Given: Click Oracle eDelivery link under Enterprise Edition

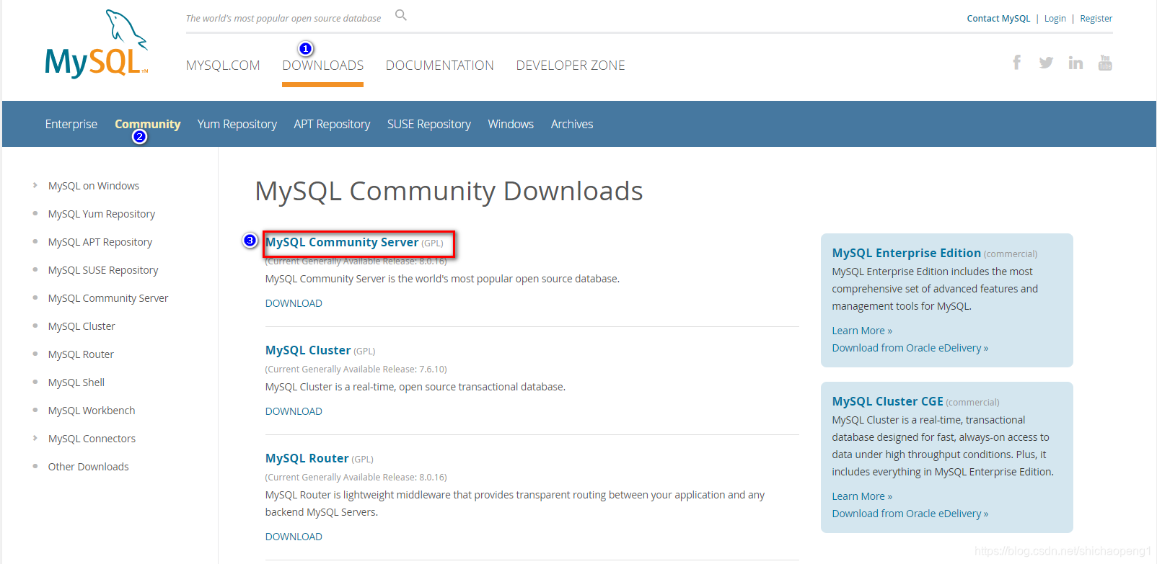Looking at the screenshot, I should point(910,348).
